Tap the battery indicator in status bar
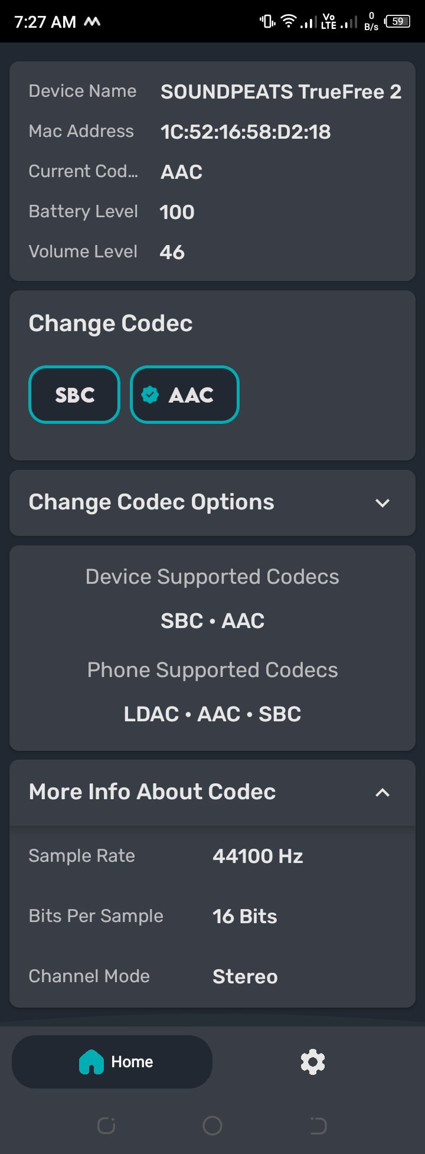This screenshot has height=1154, width=425. click(x=397, y=22)
